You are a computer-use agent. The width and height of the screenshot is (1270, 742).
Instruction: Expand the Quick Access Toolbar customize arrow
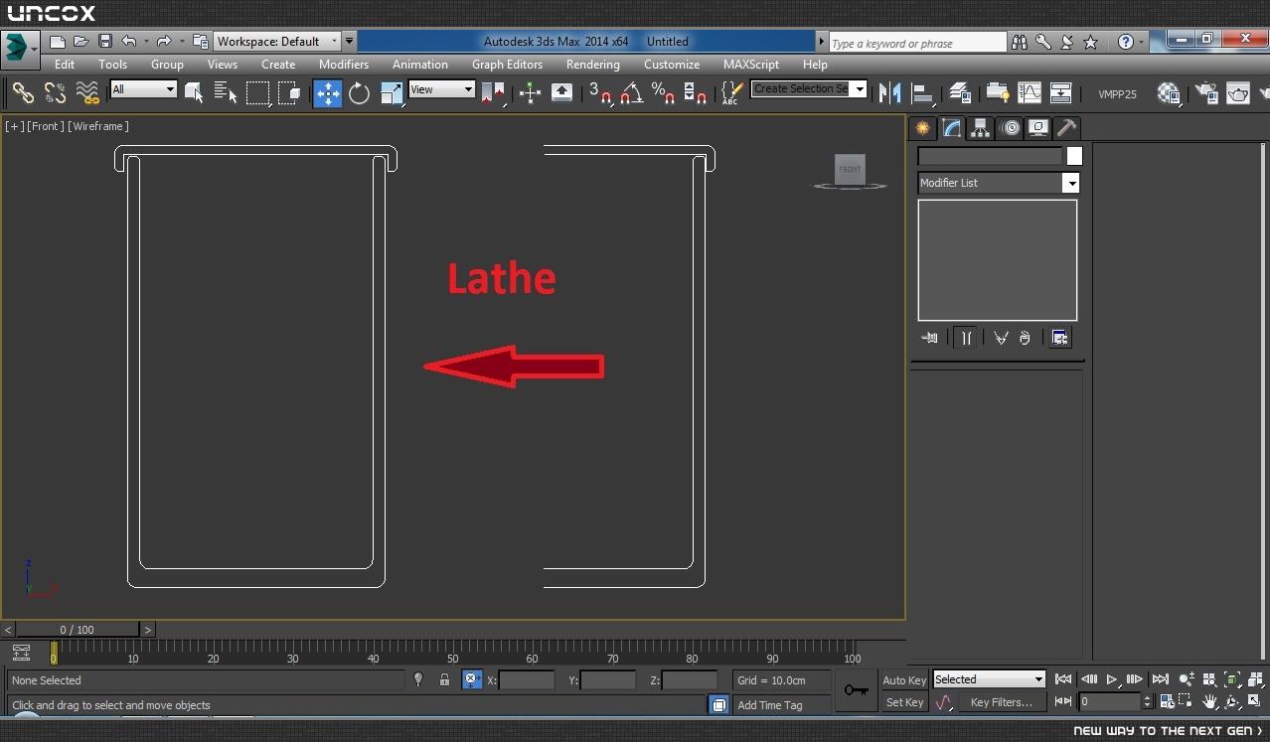(349, 42)
